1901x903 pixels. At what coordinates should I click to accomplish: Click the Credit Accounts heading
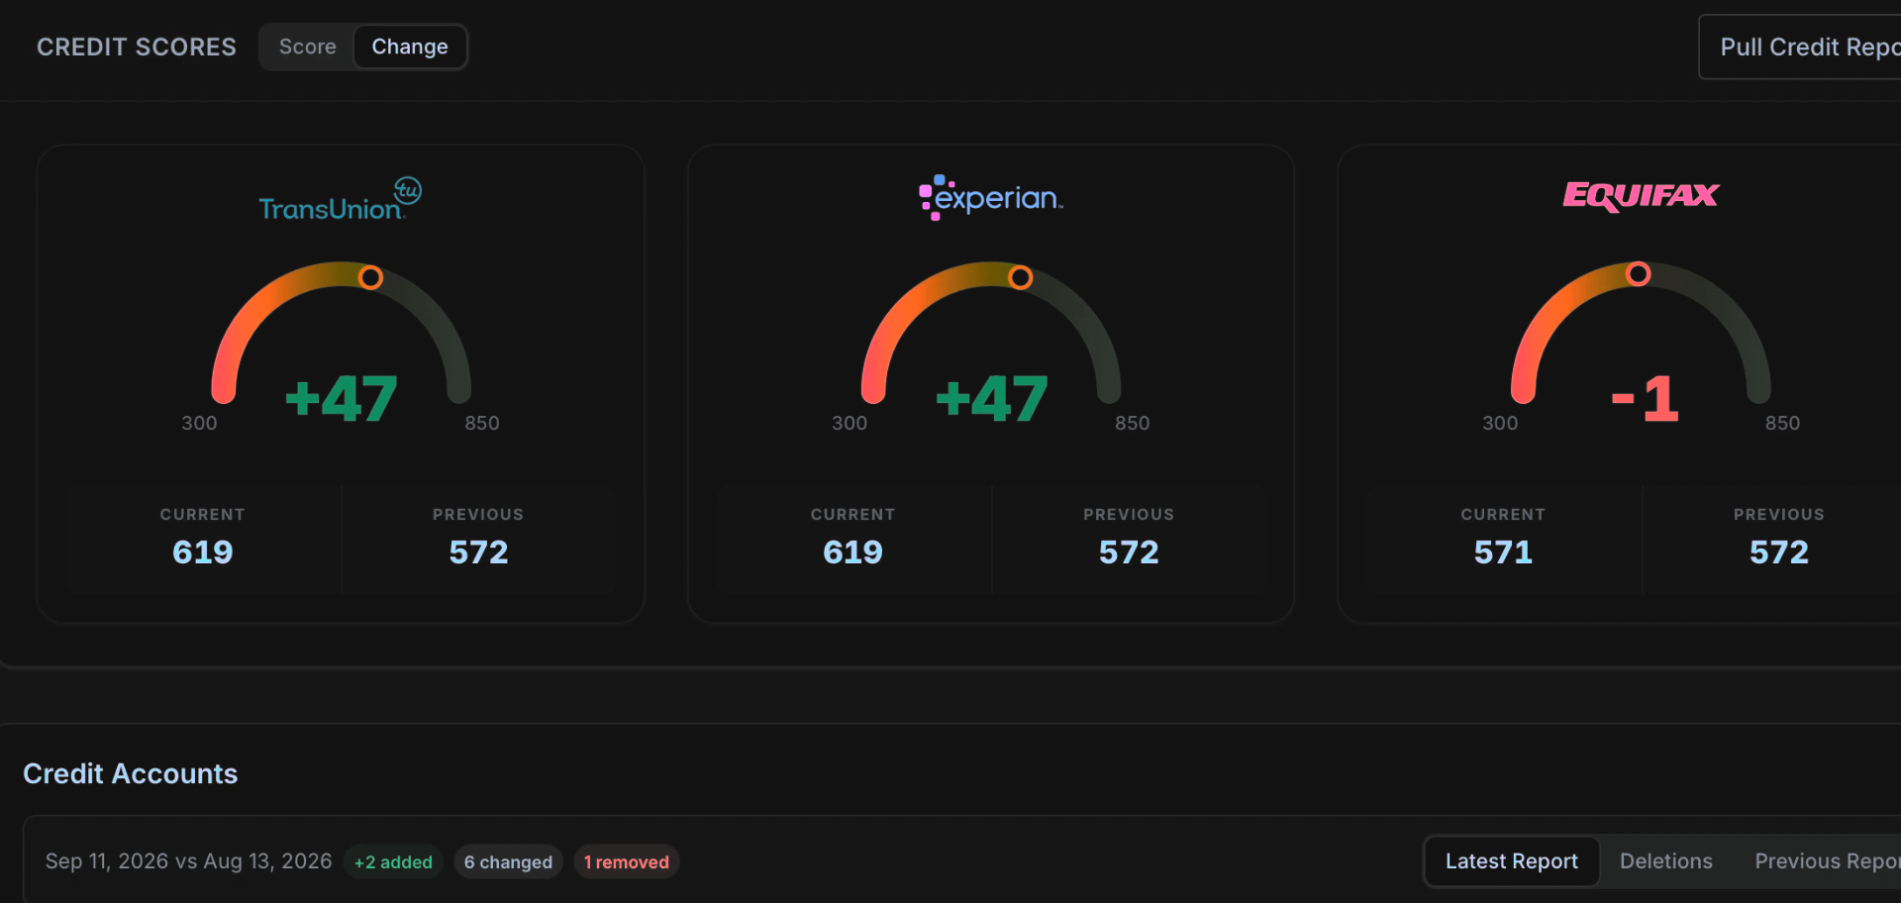(x=131, y=773)
